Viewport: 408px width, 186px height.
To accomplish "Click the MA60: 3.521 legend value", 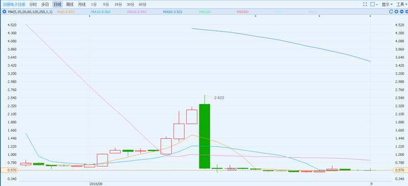I will click(x=173, y=12).
